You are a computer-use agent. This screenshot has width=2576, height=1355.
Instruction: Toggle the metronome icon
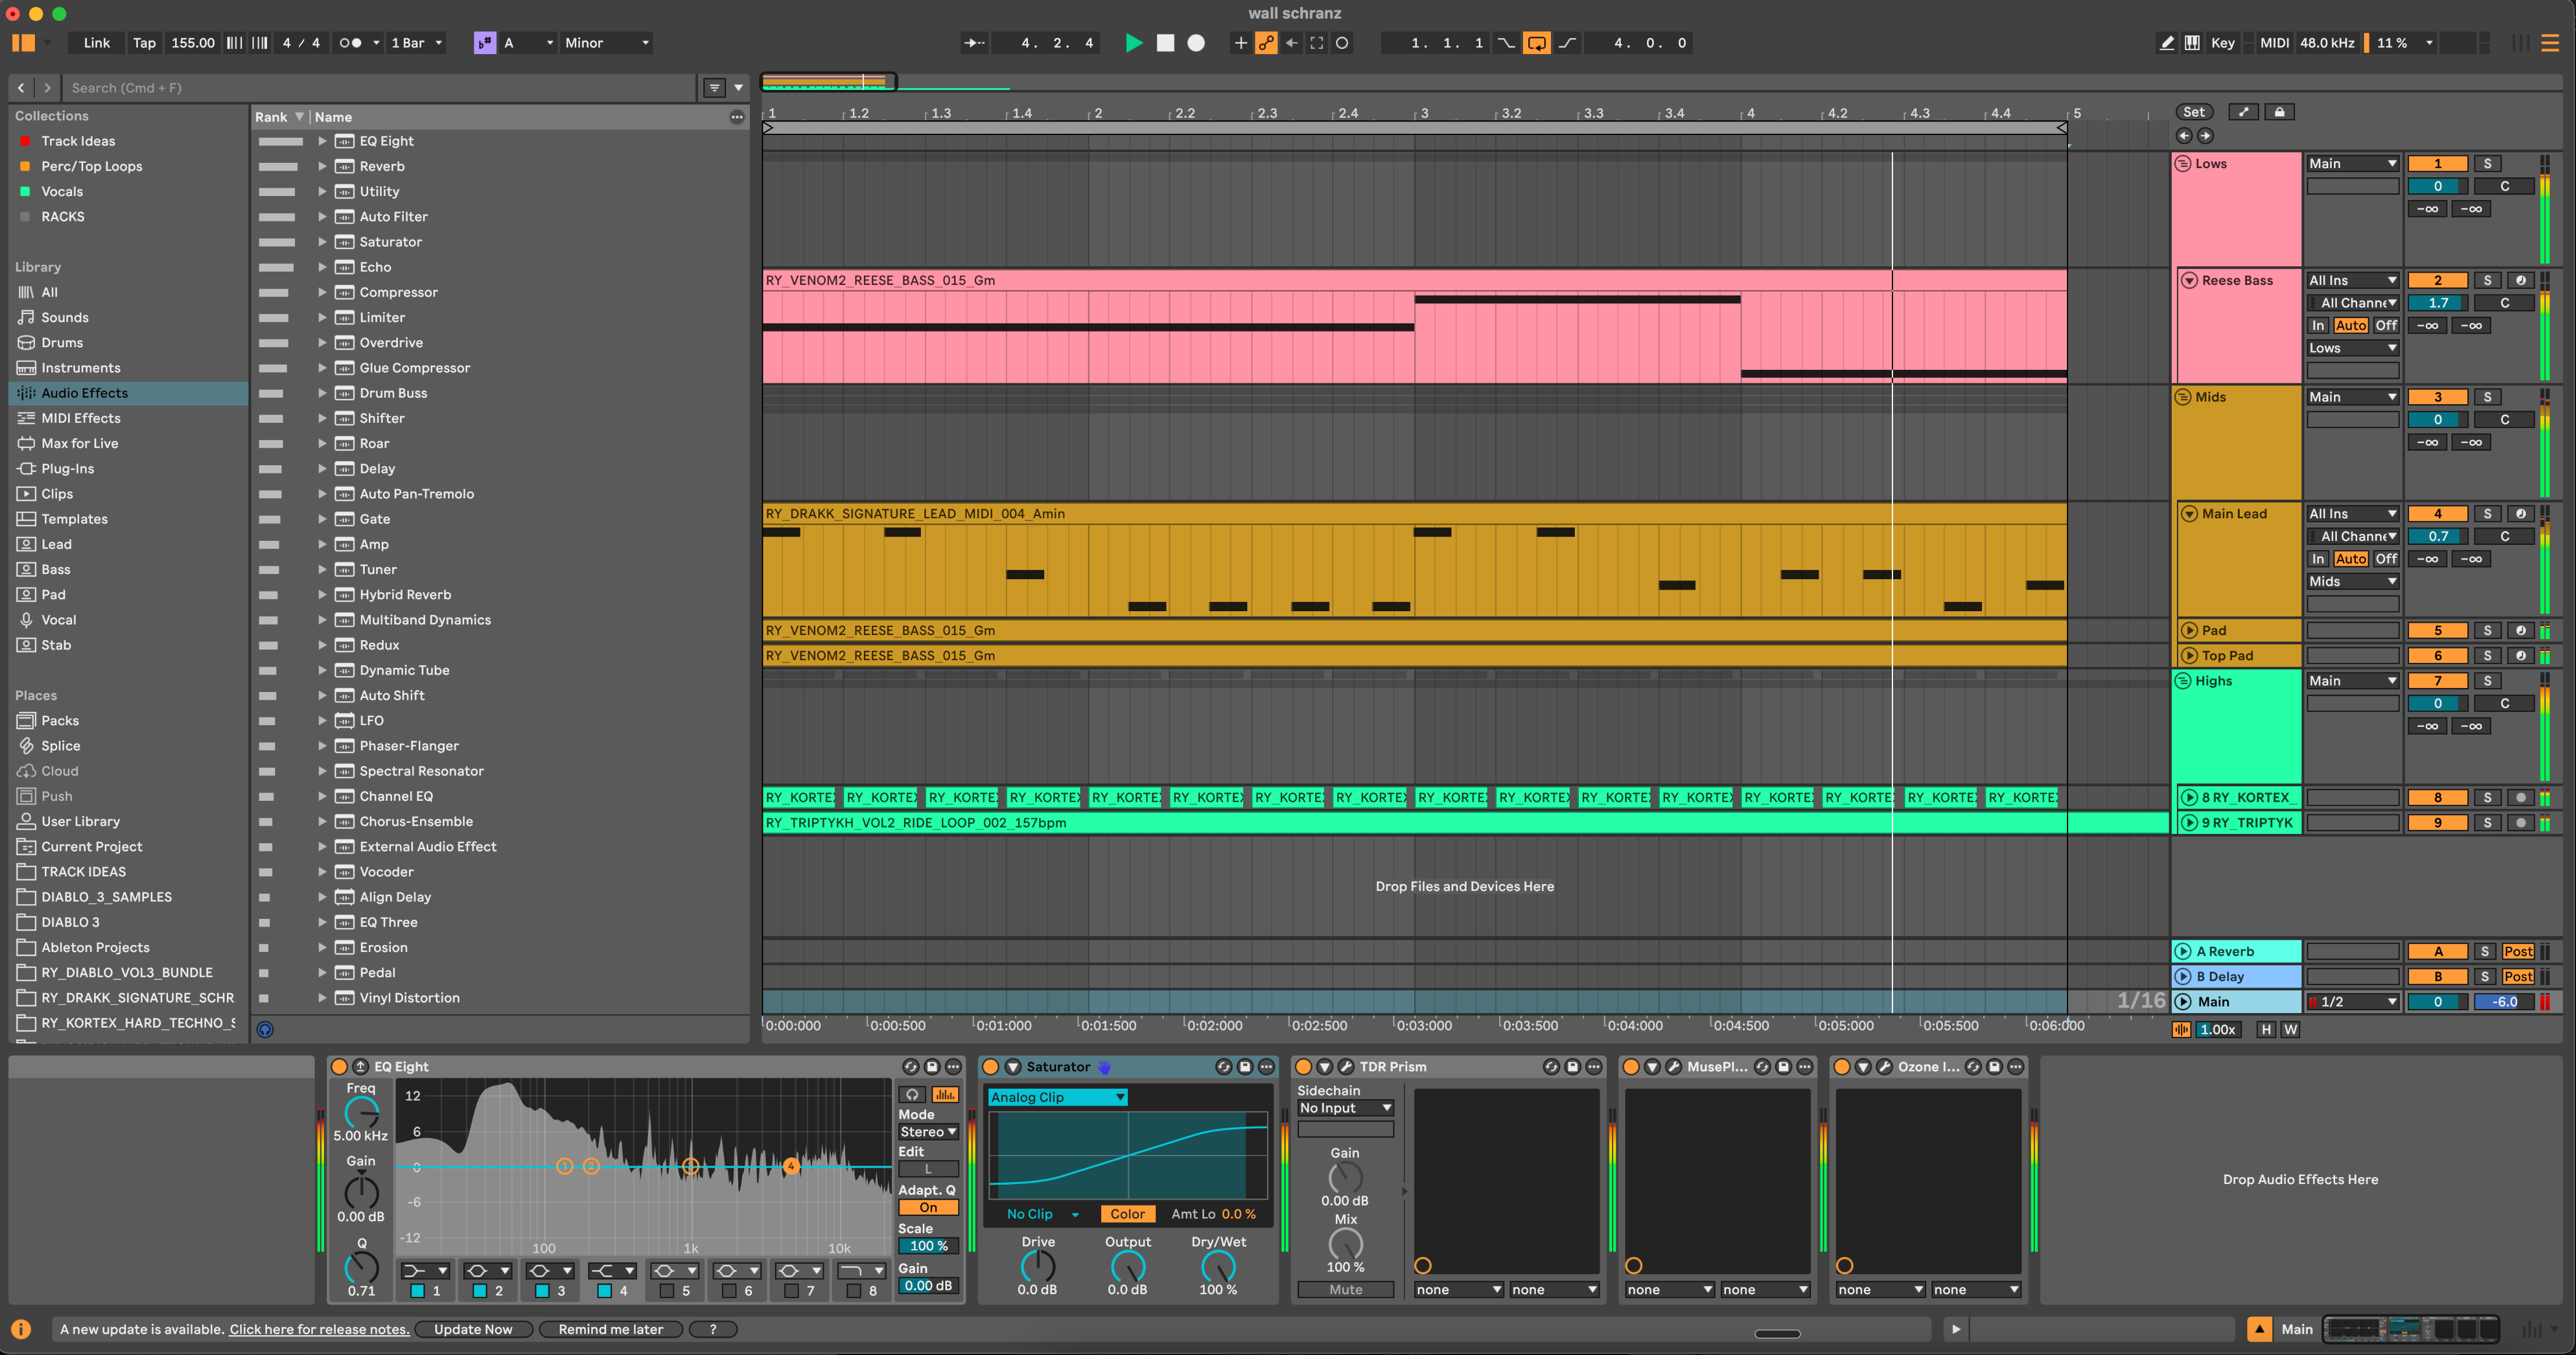point(350,43)
